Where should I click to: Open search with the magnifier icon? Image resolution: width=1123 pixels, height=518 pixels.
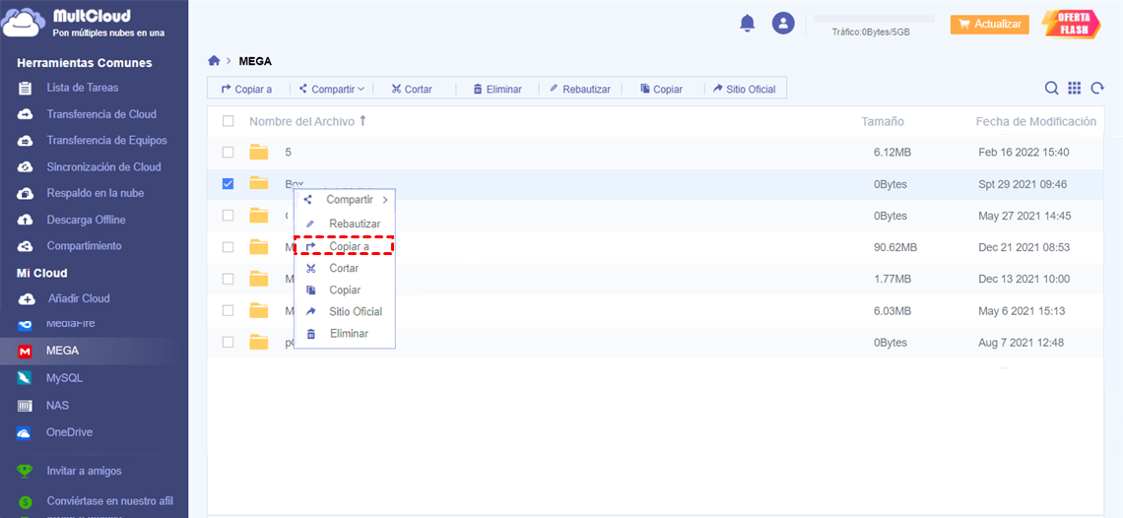(1051, 88)
